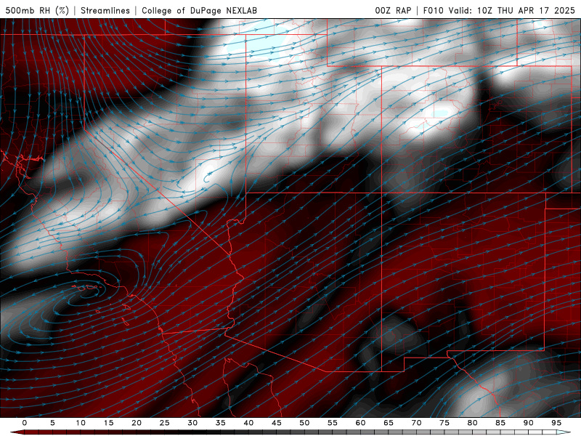Click the colorbar label '65'

[389, 423]
